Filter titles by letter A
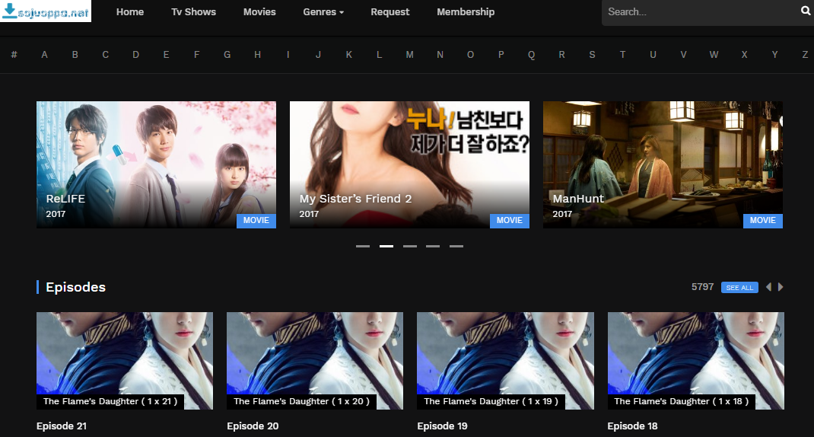 (x=45, y=55)
